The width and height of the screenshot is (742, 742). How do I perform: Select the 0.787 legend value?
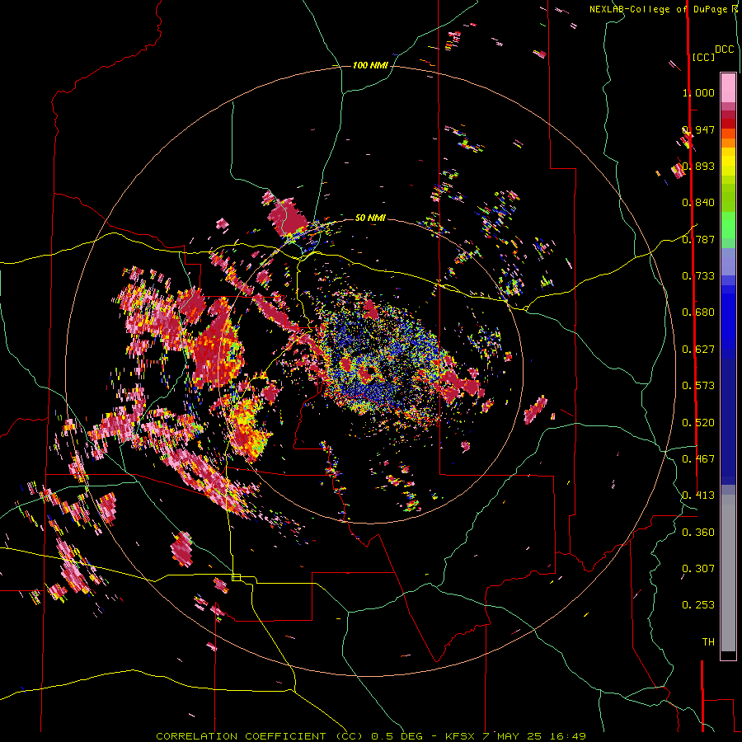pos(698,239)
